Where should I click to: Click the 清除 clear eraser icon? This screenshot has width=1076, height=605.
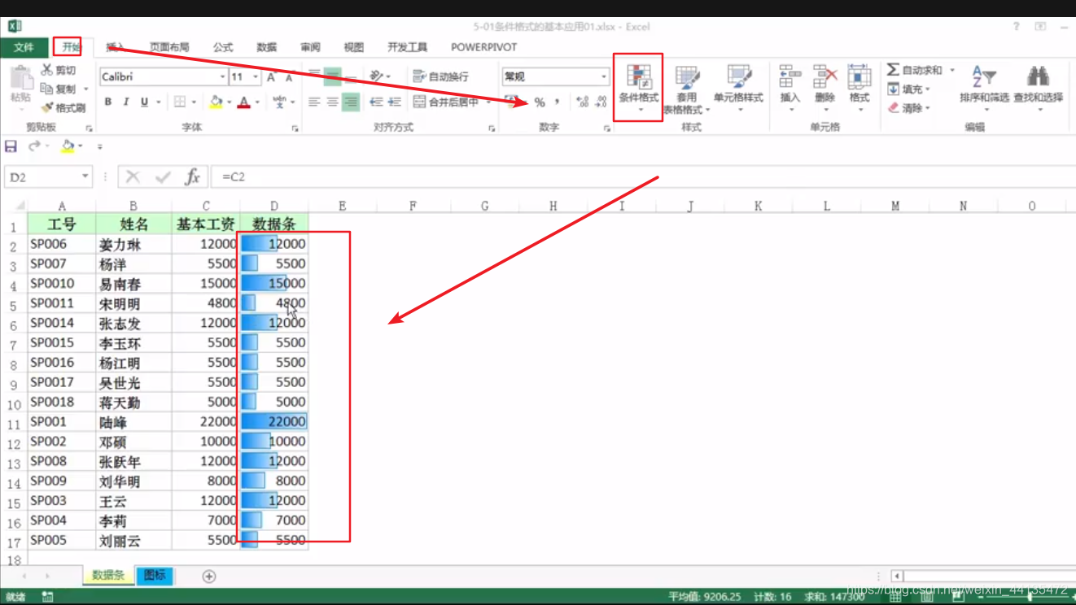(894, 107)
